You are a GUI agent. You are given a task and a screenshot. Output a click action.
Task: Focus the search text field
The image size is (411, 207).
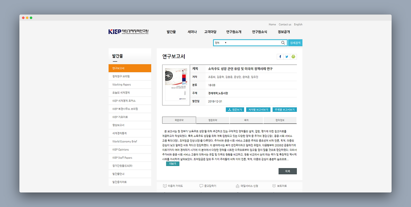(x=254, y=43)
